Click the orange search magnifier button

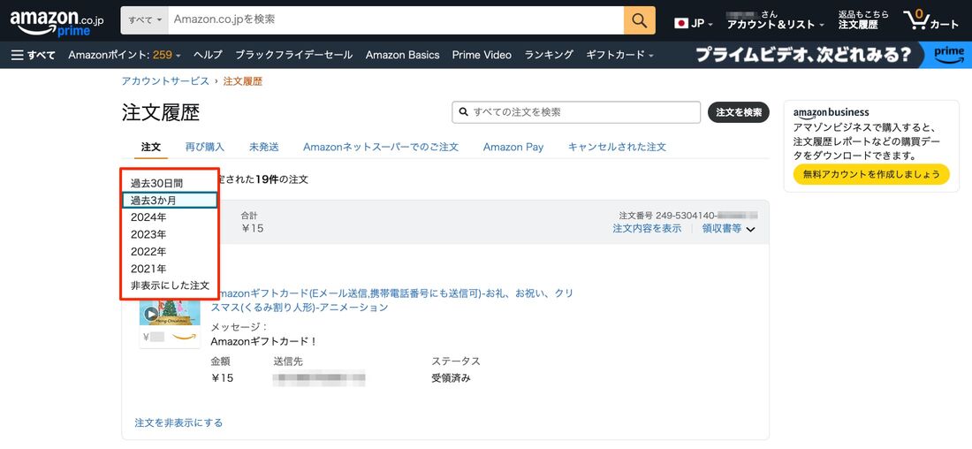[x=639, y=20]
